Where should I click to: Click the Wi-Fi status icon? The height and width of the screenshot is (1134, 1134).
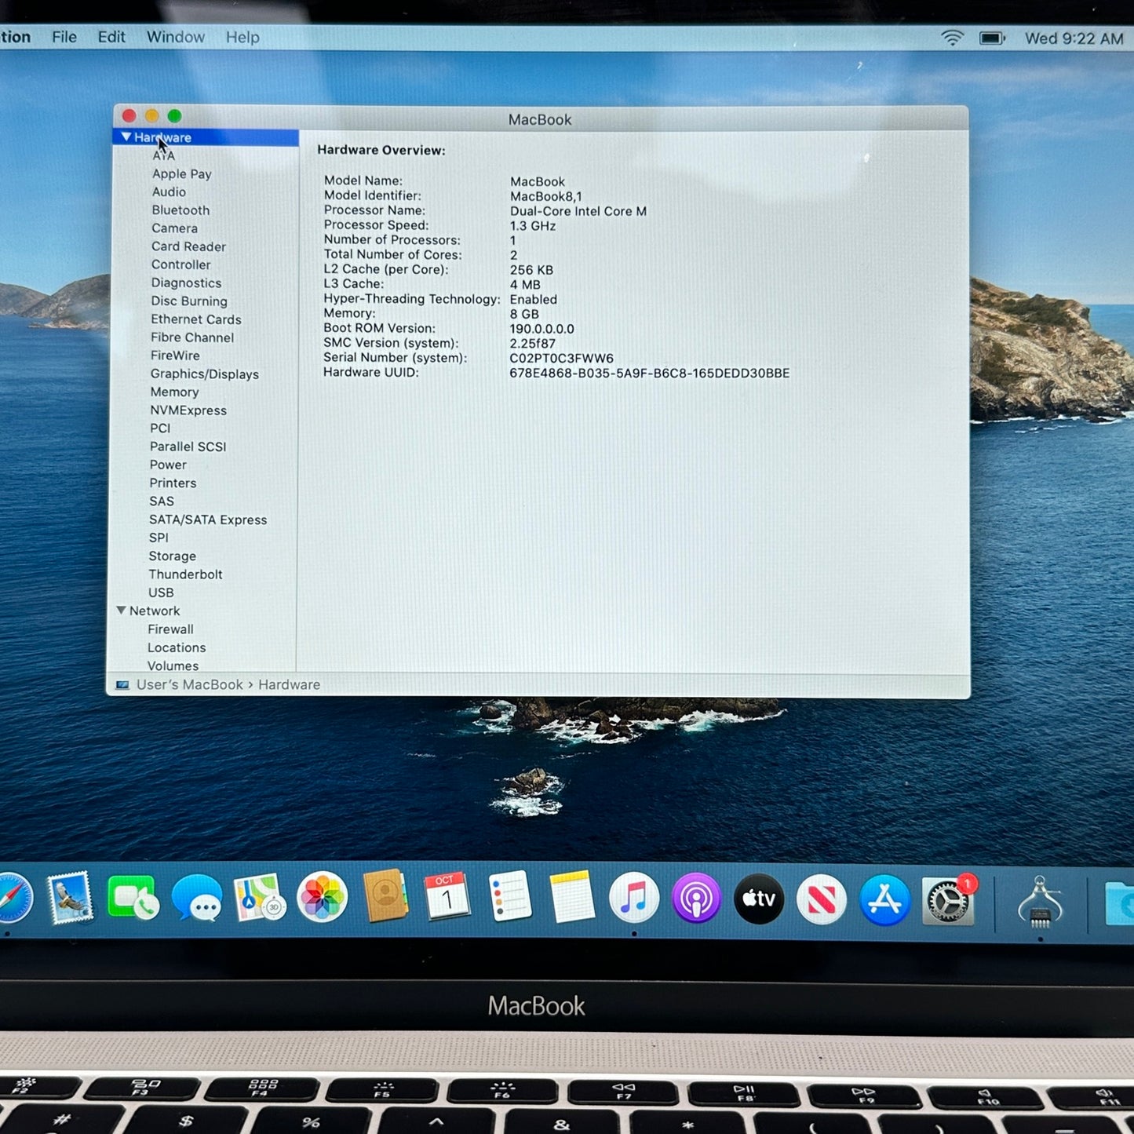tap(952, 38)
